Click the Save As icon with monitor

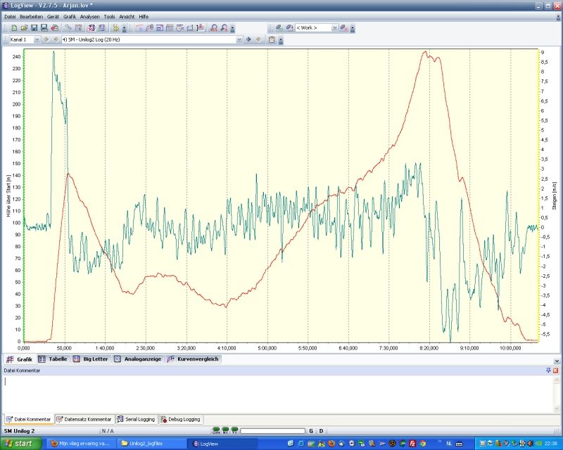pos(44,28)
